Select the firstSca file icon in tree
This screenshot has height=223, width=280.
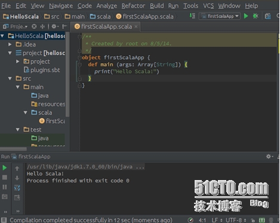pyautogui.click(x=42, y=121)
